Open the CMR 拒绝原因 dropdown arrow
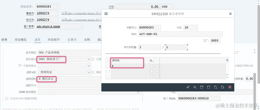260x110 pixels. pos(138,92)
